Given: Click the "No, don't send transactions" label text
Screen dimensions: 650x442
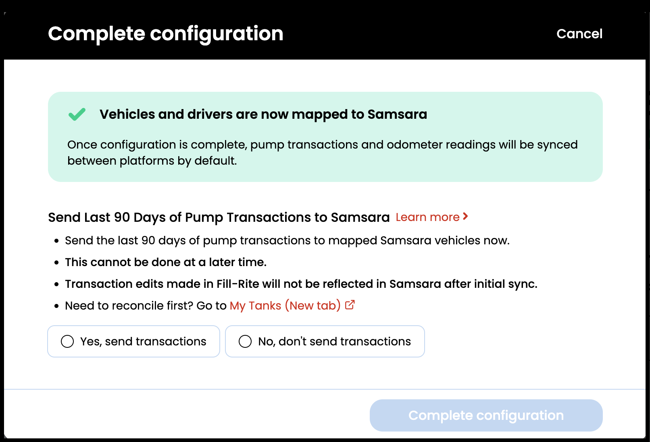Looking at the screenshot, I should tap(334, 341).
